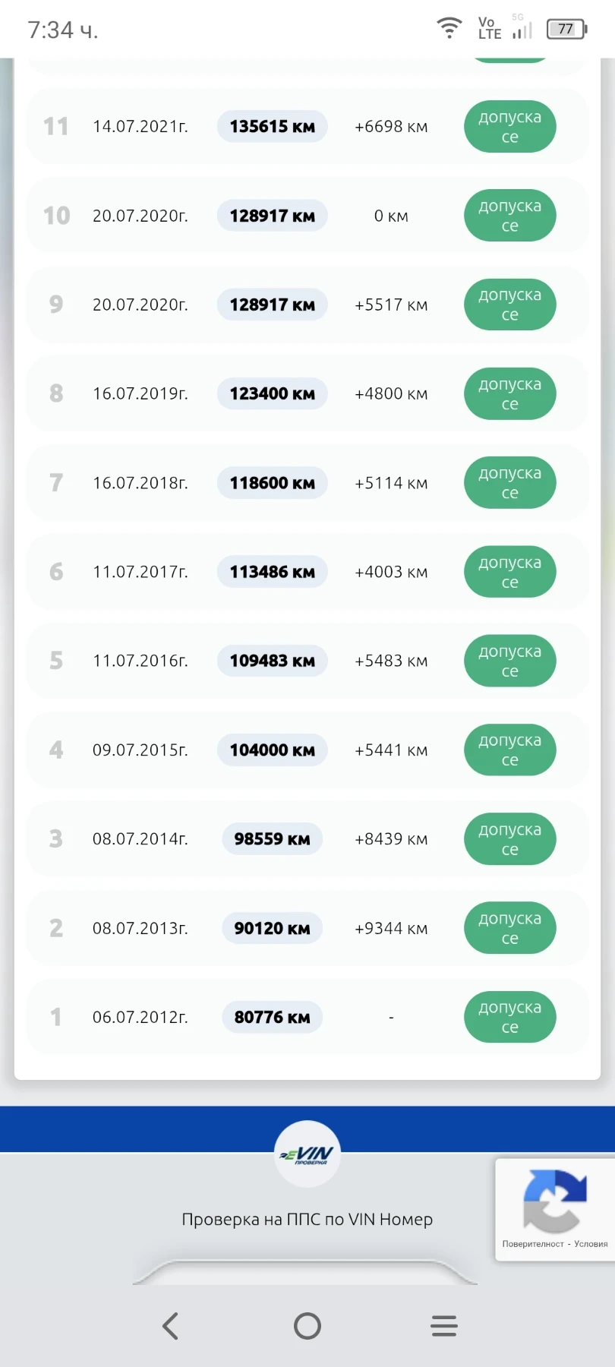Image resolution: width=615 pixels, height=1367 pixels.
Task: Tap the VIN Проверка logo icon
Action: click(x=307, y=1154)
